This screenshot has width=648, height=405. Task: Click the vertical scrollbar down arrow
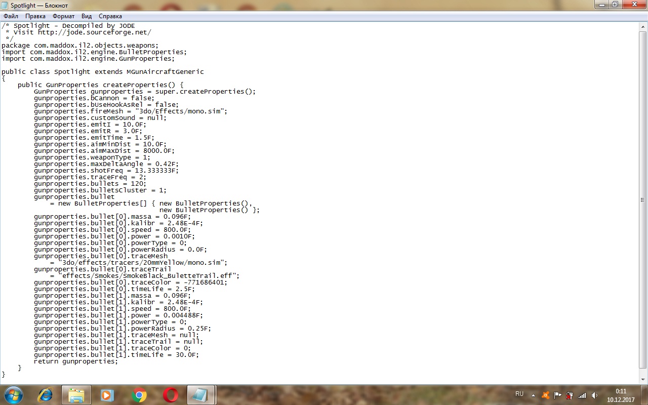(x=643, y=380)
